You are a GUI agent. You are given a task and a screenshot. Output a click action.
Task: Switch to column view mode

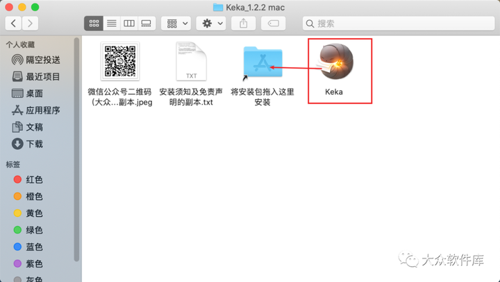click(x=129, y=24)
